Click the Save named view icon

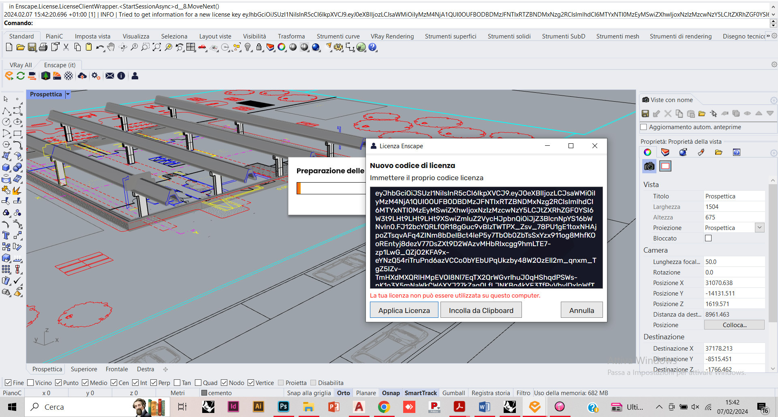tap(645, 114)
